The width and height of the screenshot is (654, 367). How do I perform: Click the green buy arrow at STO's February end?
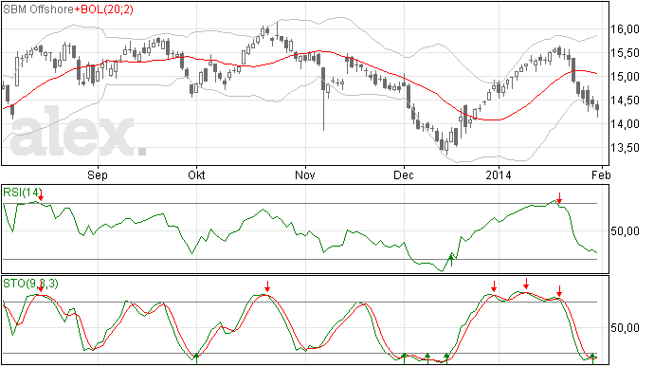592,358
